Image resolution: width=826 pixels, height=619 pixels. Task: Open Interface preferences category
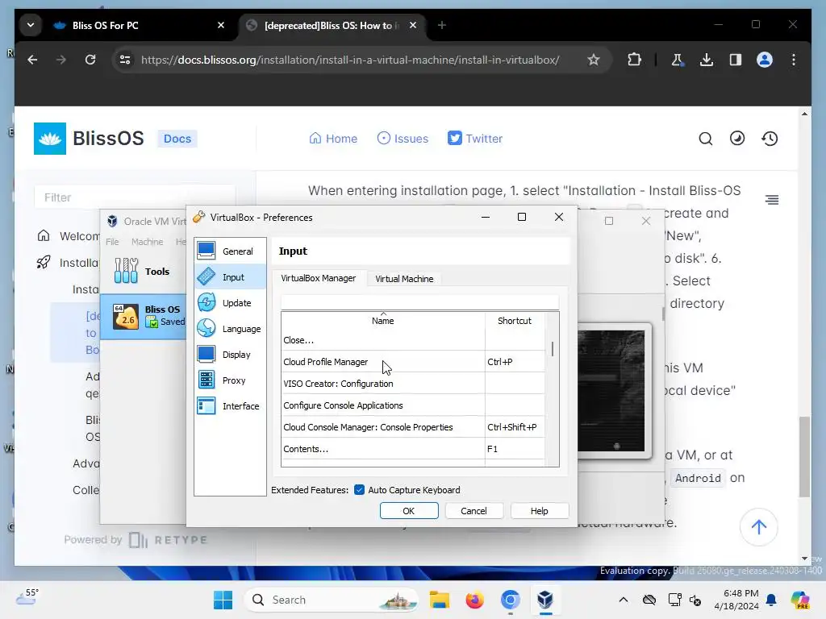coord(230,406)
